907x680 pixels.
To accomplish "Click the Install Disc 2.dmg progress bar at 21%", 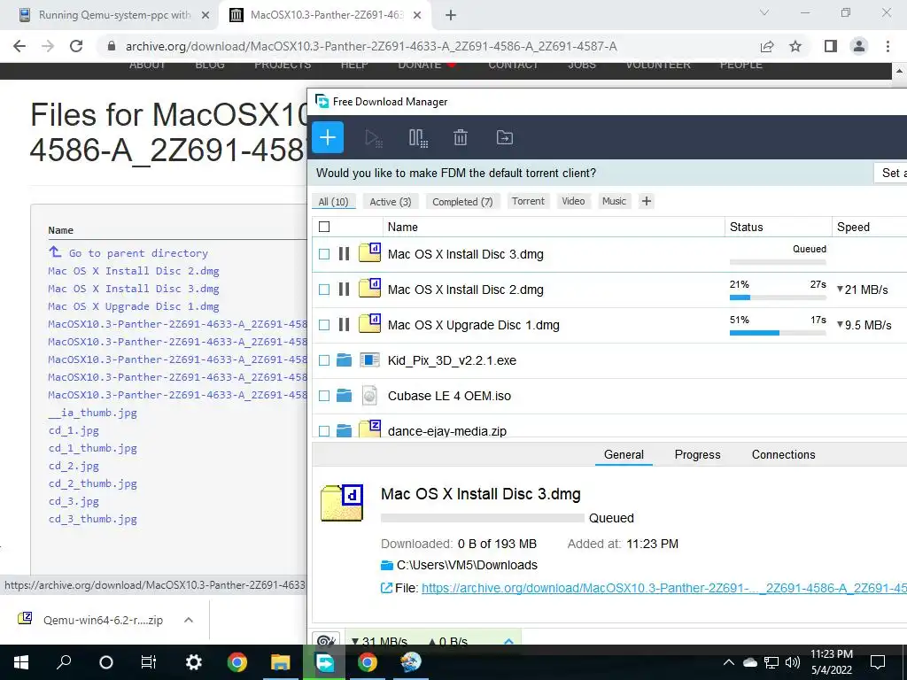I will 778,297.
